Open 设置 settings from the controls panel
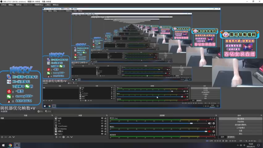This screenshot has width=263, height=148. point(241,131)
